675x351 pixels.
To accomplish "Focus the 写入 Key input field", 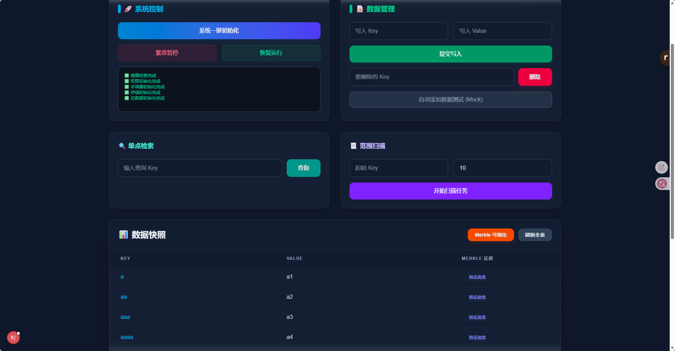I will point(399,31).
